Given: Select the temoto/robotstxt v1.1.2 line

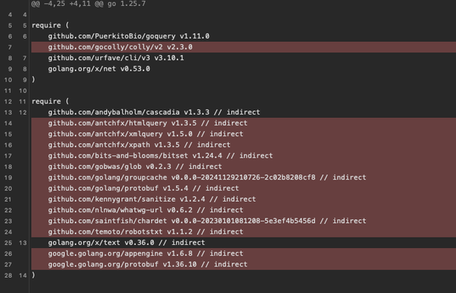Looking at the screenshot, I should [243, 231].
